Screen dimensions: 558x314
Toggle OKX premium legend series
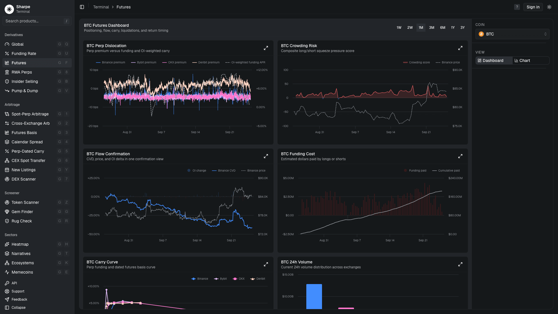[x=174, y=62]
